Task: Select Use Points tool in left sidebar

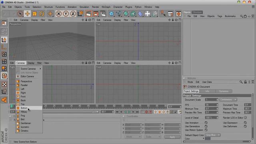Action: 4,54
